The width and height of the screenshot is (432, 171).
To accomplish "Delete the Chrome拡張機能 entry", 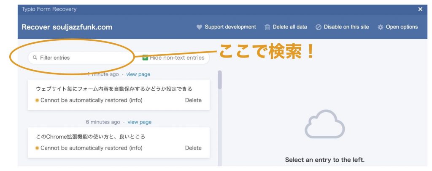I will (193, 148).
